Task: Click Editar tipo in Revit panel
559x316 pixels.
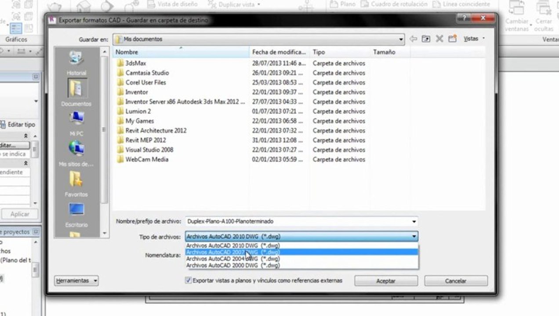Action: [x=17, y=125]
